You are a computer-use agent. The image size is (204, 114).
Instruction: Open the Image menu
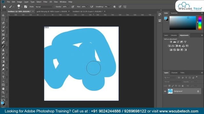tap(19, 2)
